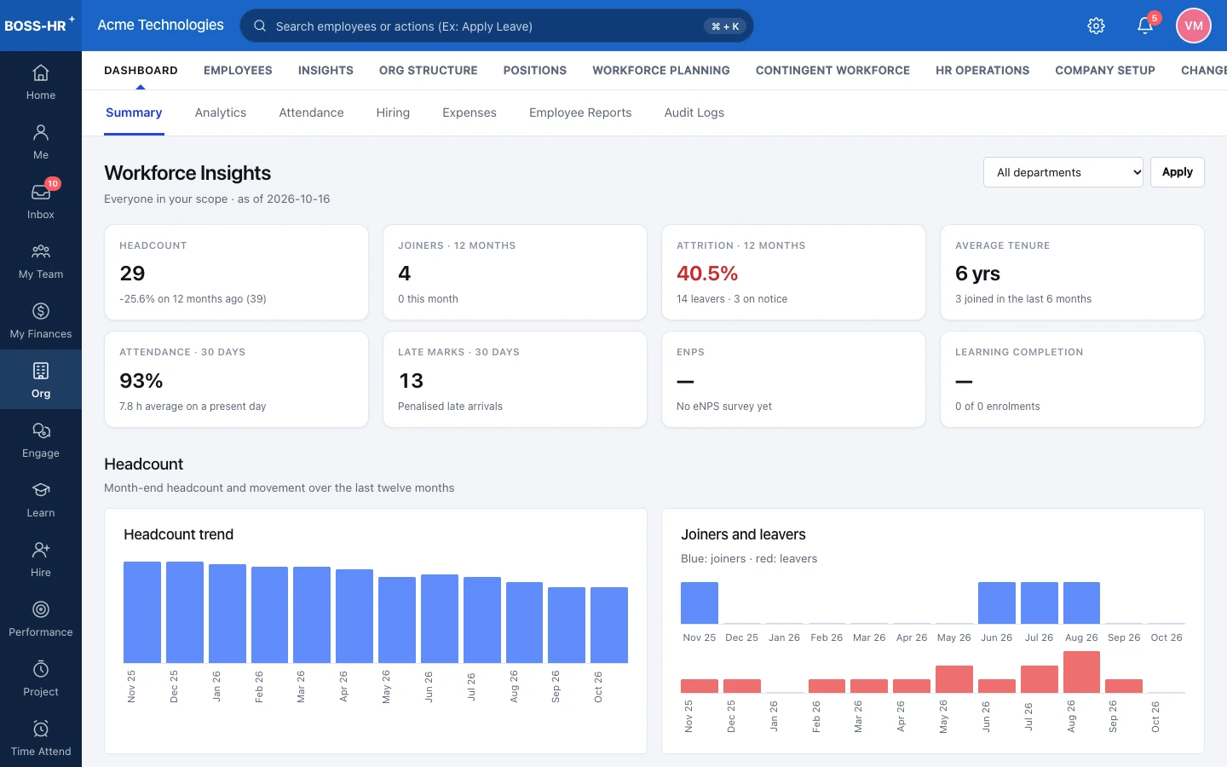Click the Aug 26 red leavers bar
The width and height of the screenshot is (1227, 767).
(1082, 672)
